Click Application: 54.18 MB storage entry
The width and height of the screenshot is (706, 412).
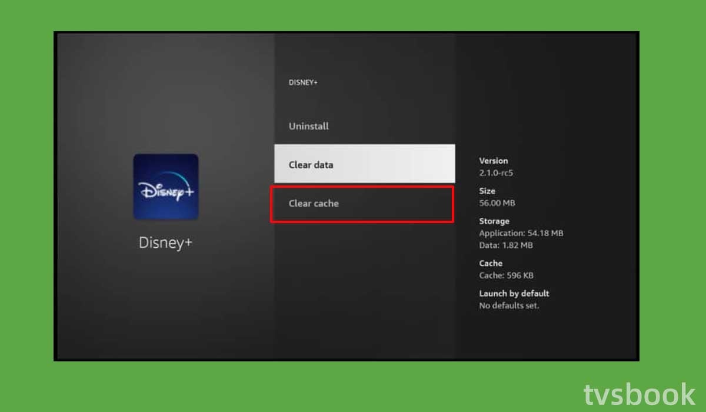(x=521, y=233)
